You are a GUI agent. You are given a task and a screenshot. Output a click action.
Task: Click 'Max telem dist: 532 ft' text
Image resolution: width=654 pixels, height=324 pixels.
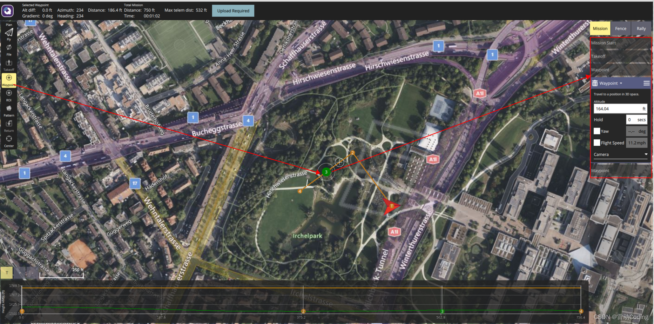186,10
